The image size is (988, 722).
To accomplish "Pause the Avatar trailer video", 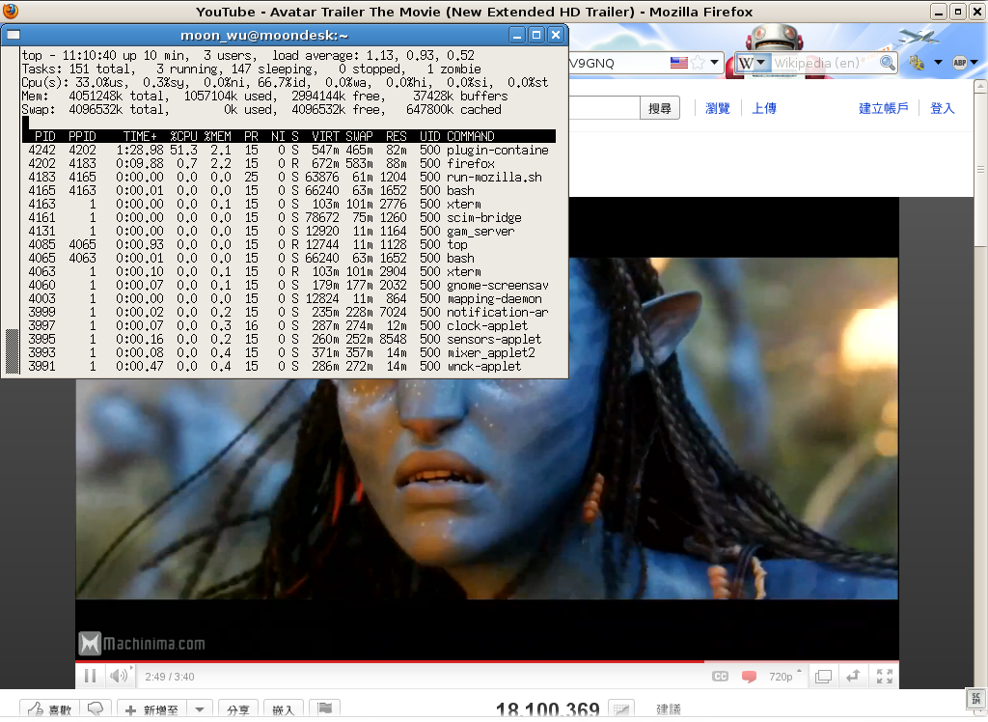I will (90, 676).
